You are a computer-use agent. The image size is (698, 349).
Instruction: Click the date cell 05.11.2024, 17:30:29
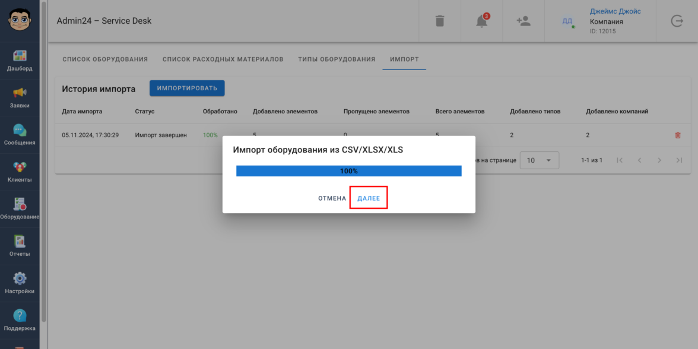click(x=90, y=135)
